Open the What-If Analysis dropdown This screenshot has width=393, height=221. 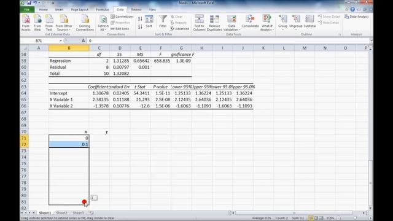[267, 23]
